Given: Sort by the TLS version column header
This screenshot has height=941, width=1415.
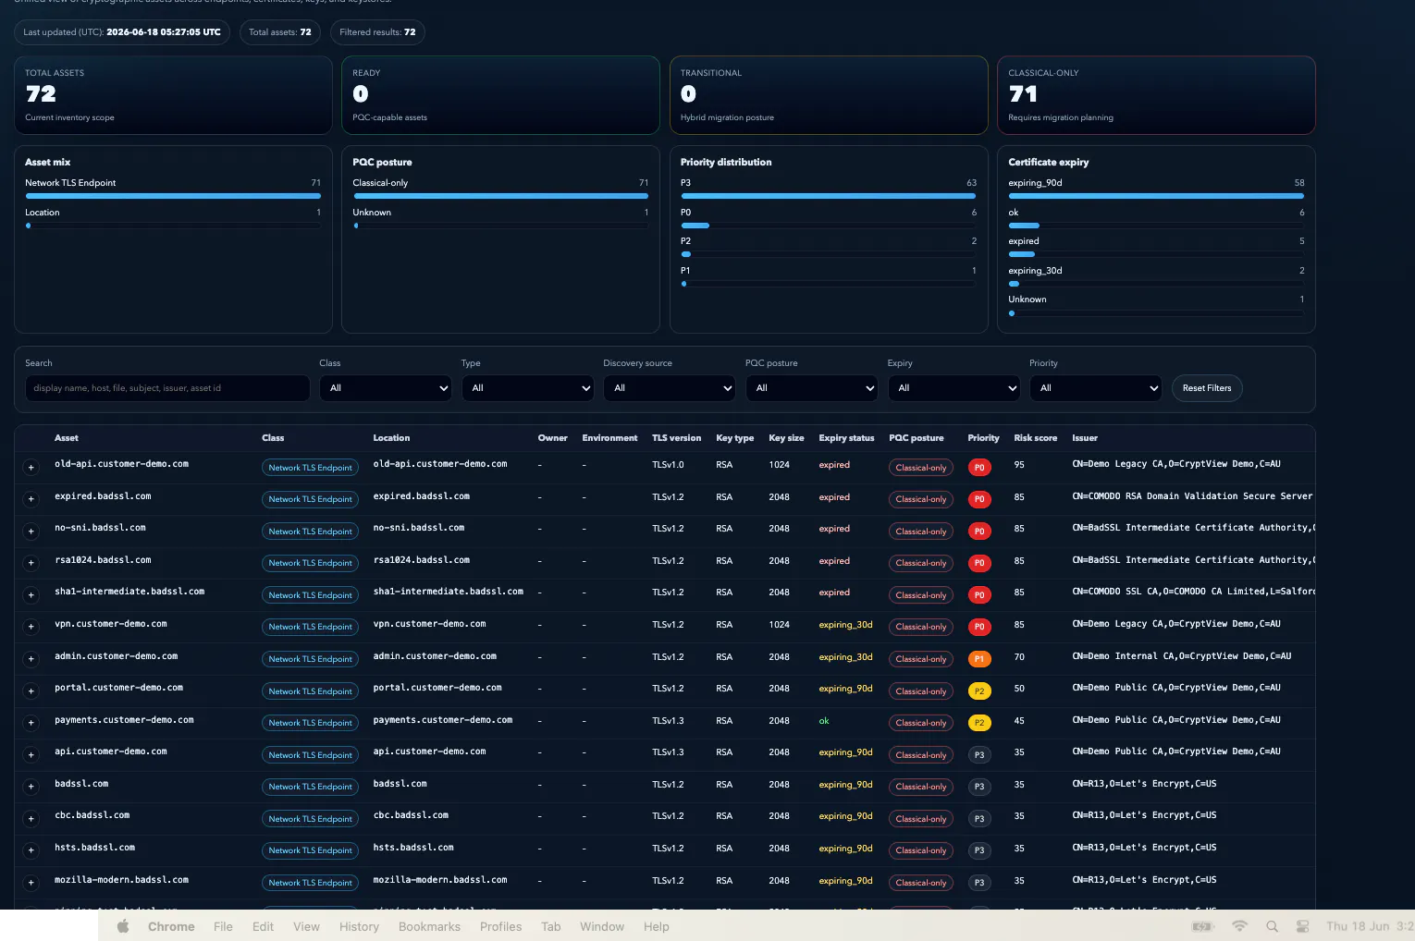Looking at the screenshot, I should 676,438.
